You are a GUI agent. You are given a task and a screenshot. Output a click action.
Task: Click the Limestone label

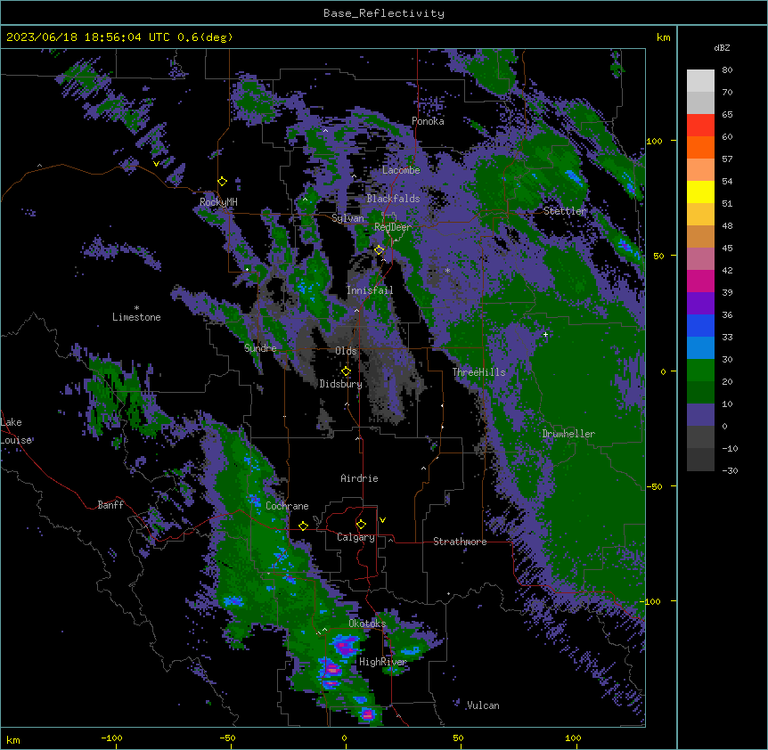(136, 317)
